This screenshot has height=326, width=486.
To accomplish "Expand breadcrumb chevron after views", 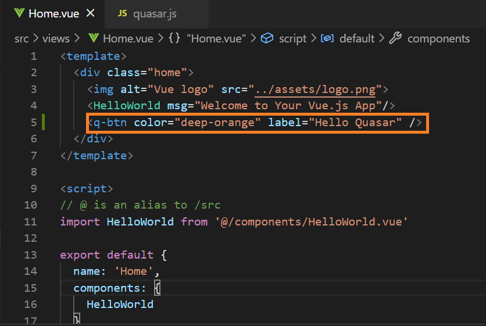I will pos(77,38).
